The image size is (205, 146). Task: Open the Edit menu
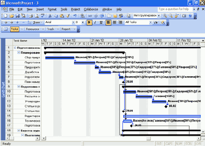pyautogui.click(x=20, y=9)
